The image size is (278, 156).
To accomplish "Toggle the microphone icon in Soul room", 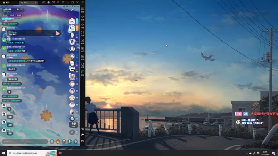I will click(76, 141).
